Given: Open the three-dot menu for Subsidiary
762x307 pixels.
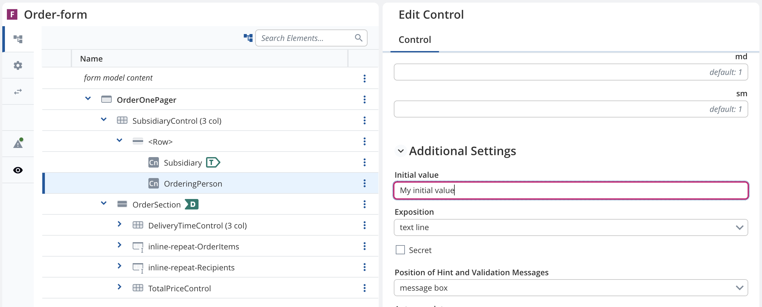Looking at the screenshot, I should (x=365, y=162).
